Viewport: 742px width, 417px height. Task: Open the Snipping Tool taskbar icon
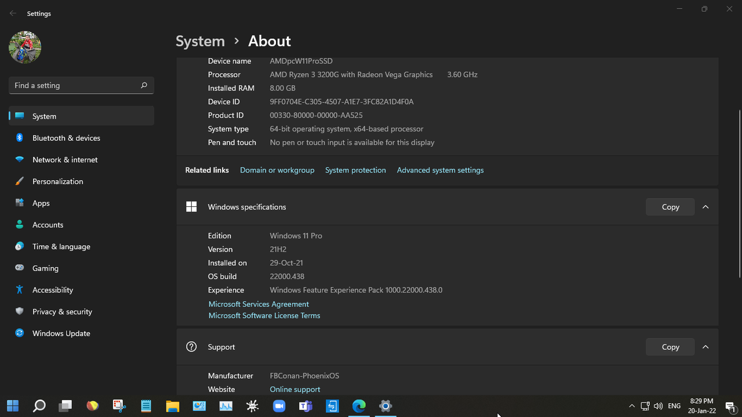point(119,406)
